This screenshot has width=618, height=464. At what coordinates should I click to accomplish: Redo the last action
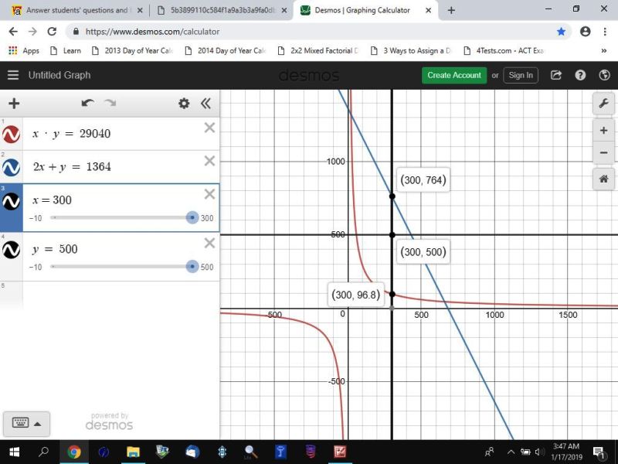[x=110, y=104]
